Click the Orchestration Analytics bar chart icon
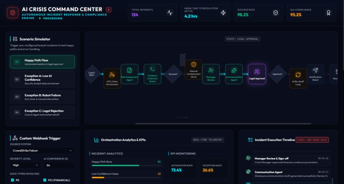 96,140
